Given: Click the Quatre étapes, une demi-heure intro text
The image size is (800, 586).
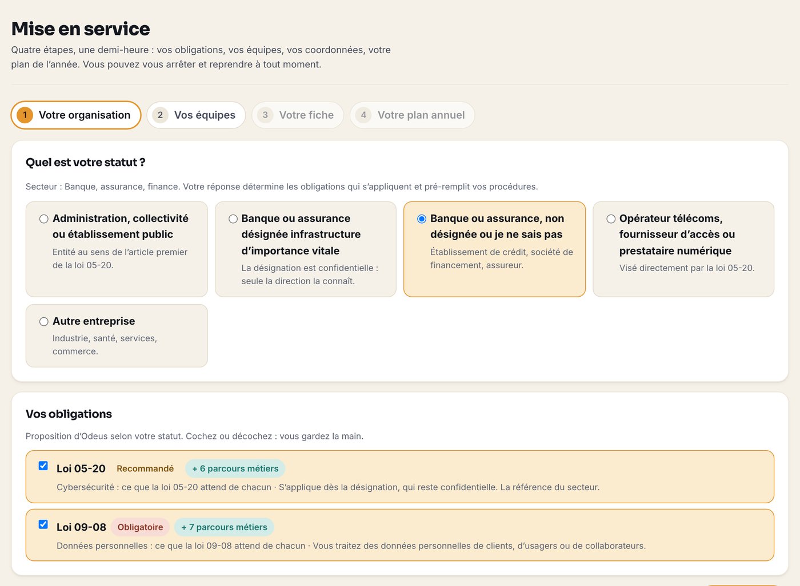Looking at the screenshot, I should point(201,57).
